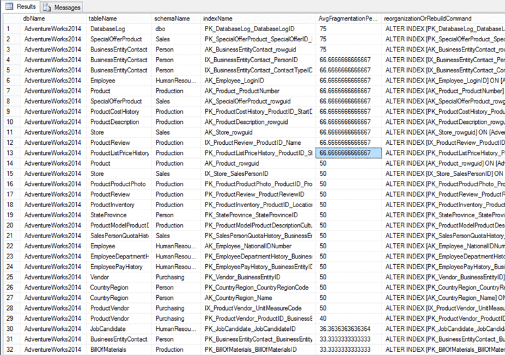
Task: Select the DatabaseLog table name cell
Action: pyautogui.click(x=119, y=29)
